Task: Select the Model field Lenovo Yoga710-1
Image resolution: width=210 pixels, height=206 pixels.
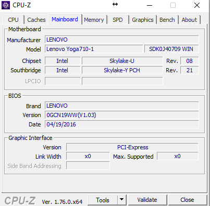Action: click(x=94, y=49)
